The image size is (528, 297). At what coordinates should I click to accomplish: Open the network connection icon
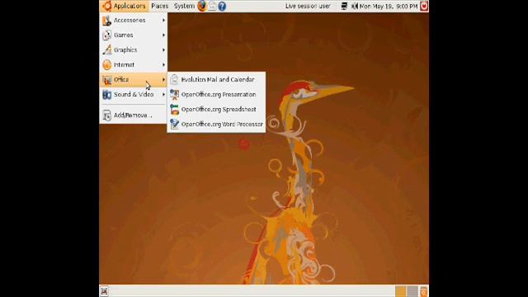pos(344,6)
